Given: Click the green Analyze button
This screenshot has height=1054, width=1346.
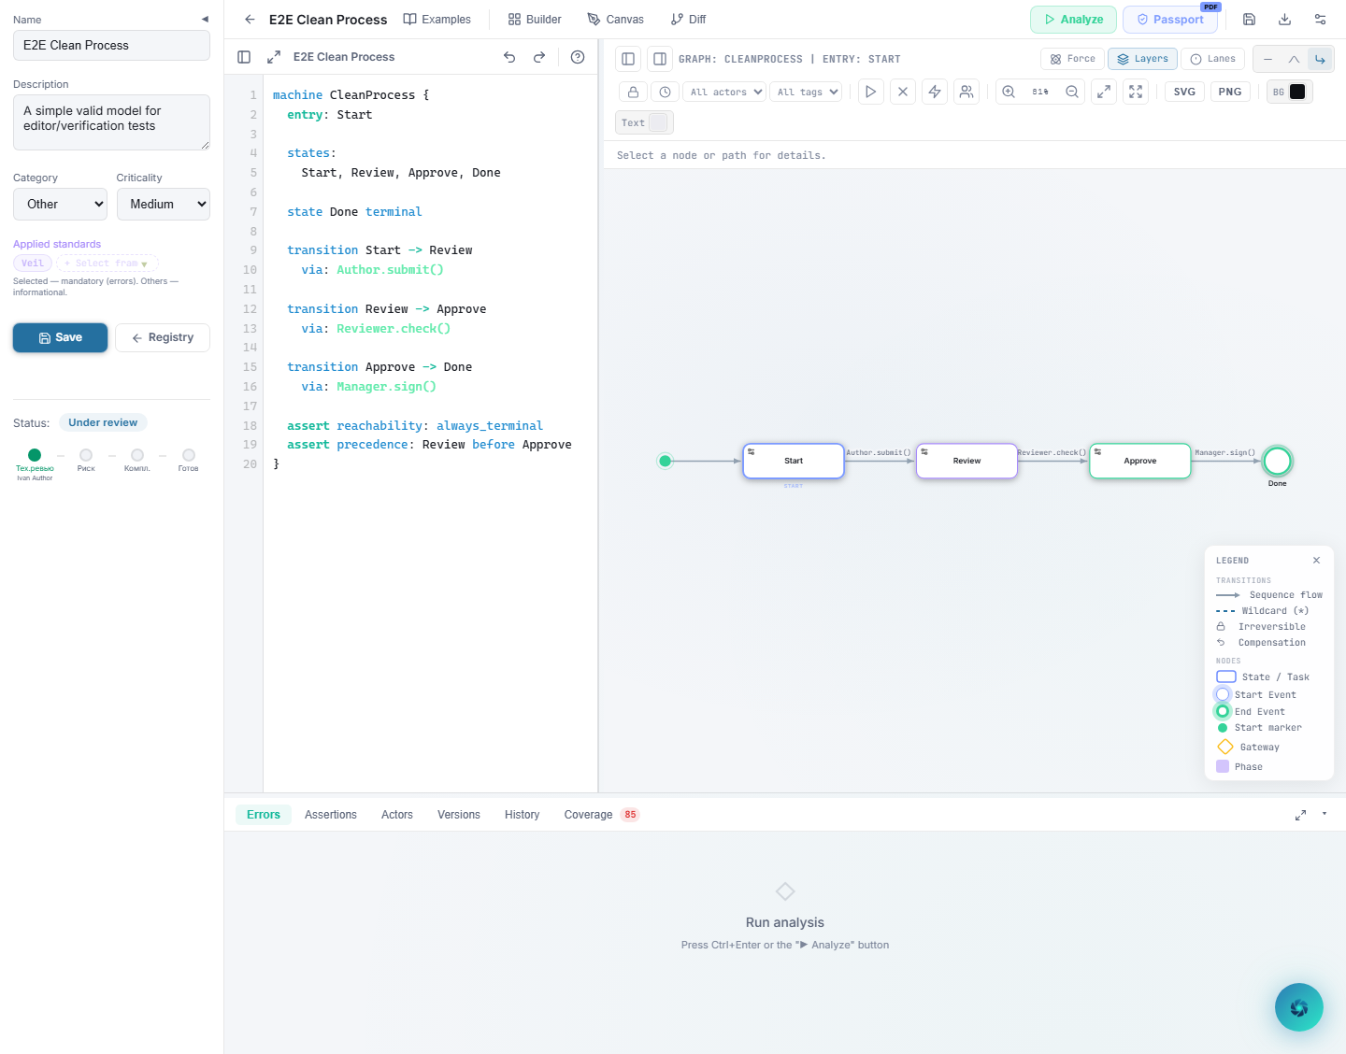Looking at the screenshot, I should (x=1072, y=20).
